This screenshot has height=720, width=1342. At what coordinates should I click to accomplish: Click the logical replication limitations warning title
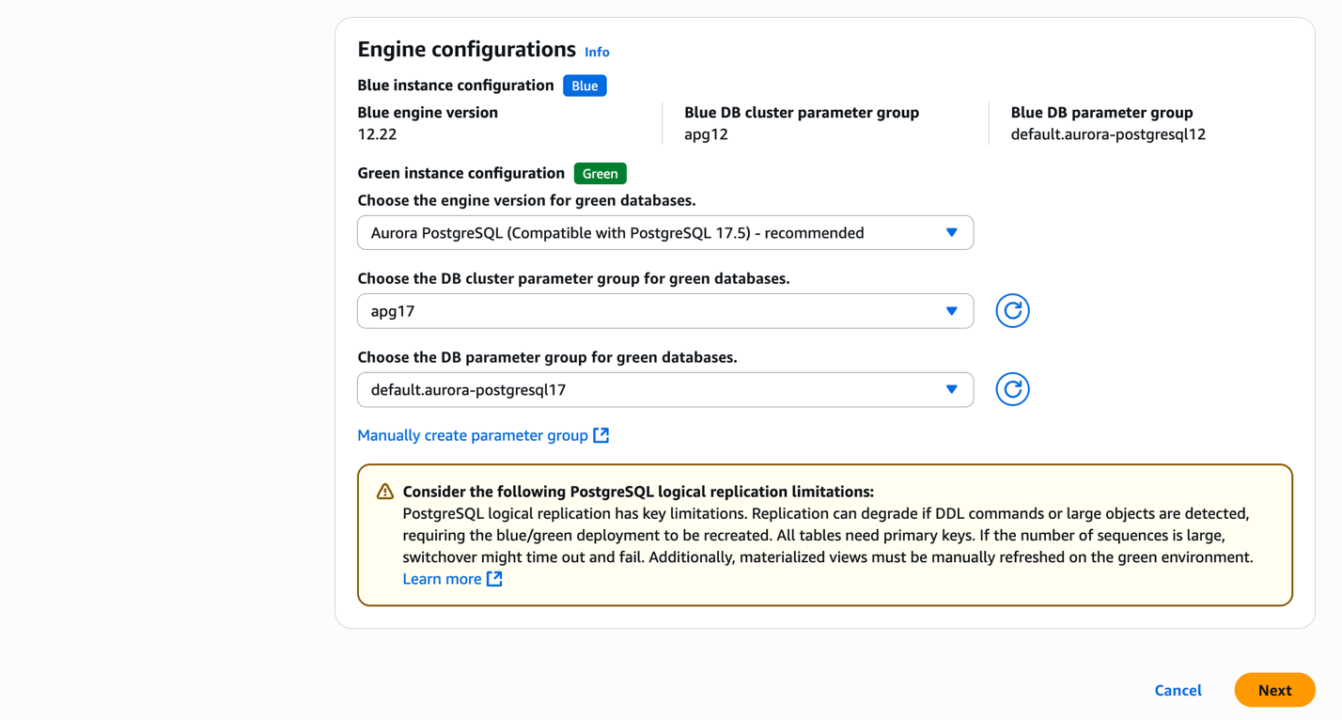click(x=638, y=492)
